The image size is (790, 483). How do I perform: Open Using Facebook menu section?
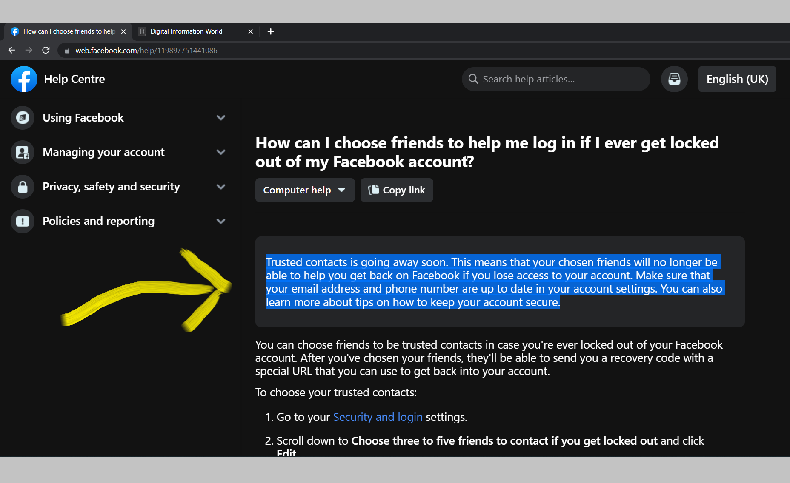(118, 118)
